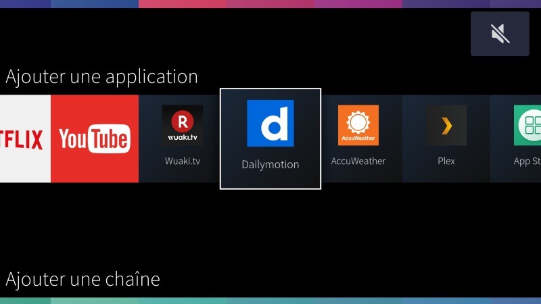The image size is (541, 304).
Task: Click the blue segment of the top color bar
Action: point(95,3)
